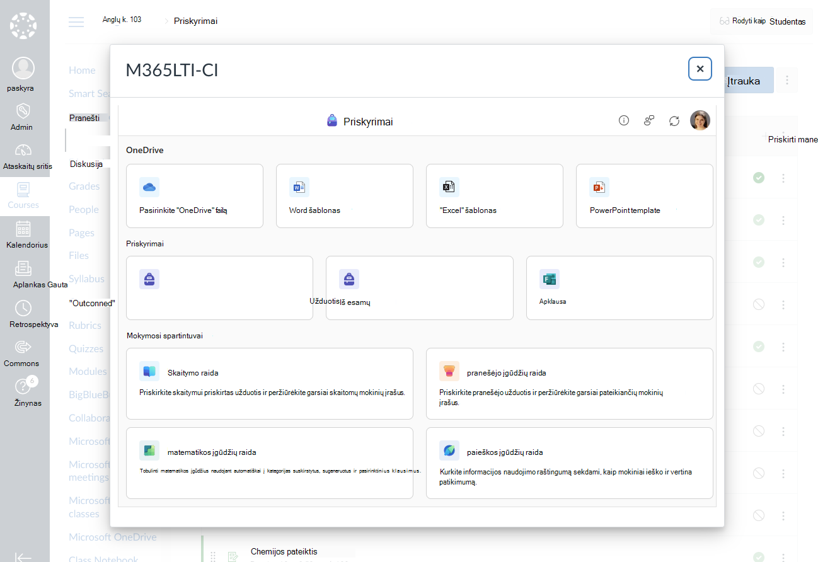The width and height of the screenshot is (818, 562).
Task: Open People in course menu
Action: tap(84, 210)
